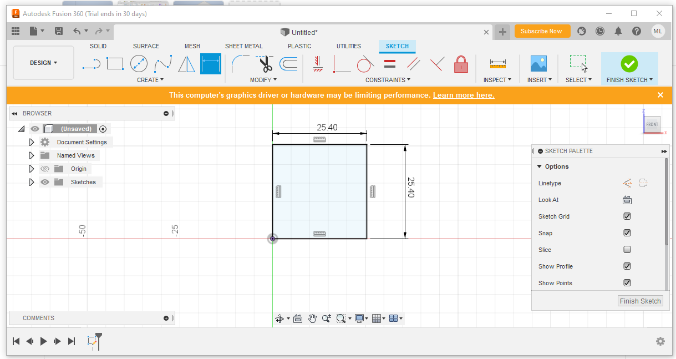Toggle the Show Points checkbox
Screen dimensions: 676x359
627,283
